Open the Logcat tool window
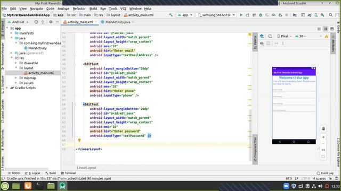Viewport: 341px width, 191px height. coord(33,173)
